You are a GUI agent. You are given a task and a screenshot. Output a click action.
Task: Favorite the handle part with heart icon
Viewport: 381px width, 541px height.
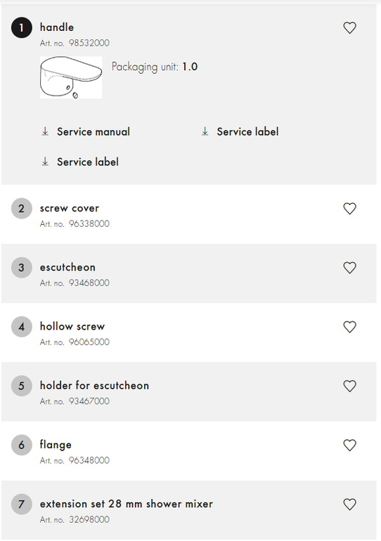pos(349,28)
